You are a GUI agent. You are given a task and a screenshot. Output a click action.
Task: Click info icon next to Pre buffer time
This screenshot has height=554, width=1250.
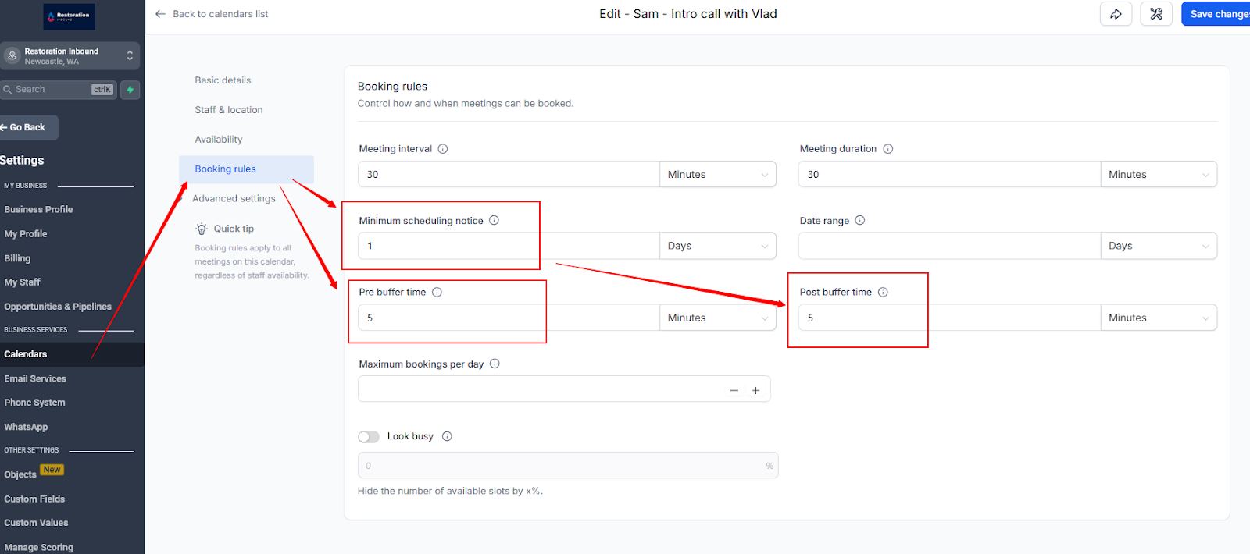(x=437, y=293)
